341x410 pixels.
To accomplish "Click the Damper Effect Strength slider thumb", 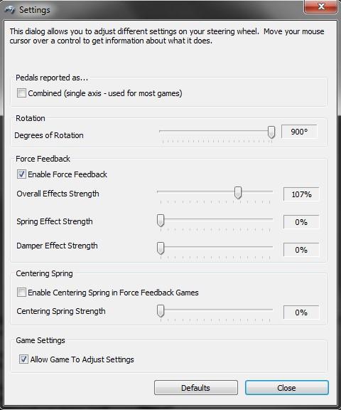I will (161, 248).
